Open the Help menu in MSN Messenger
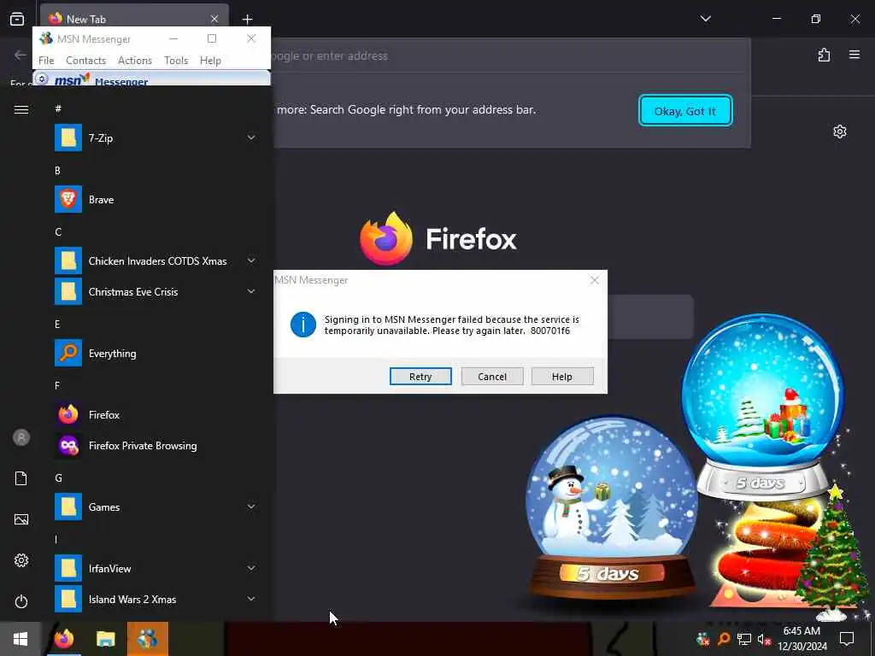Viewport: 875px width, 656px height. tap(210, 61)
